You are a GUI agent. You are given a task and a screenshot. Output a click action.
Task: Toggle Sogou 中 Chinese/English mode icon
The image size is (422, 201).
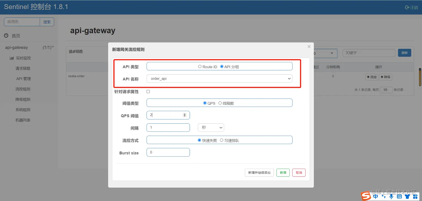375,197
